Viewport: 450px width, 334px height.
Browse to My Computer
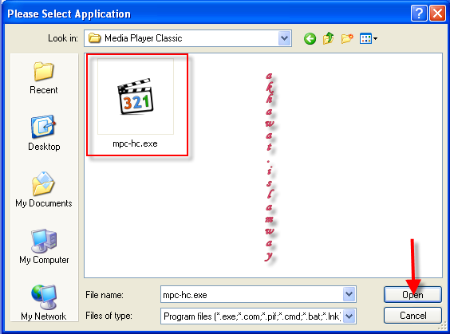pyautogui.click(x=44, y=246)
